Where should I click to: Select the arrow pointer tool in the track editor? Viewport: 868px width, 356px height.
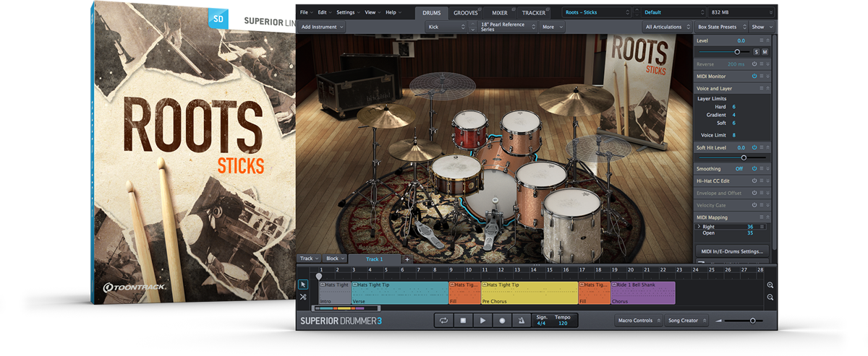coord(303,285)
